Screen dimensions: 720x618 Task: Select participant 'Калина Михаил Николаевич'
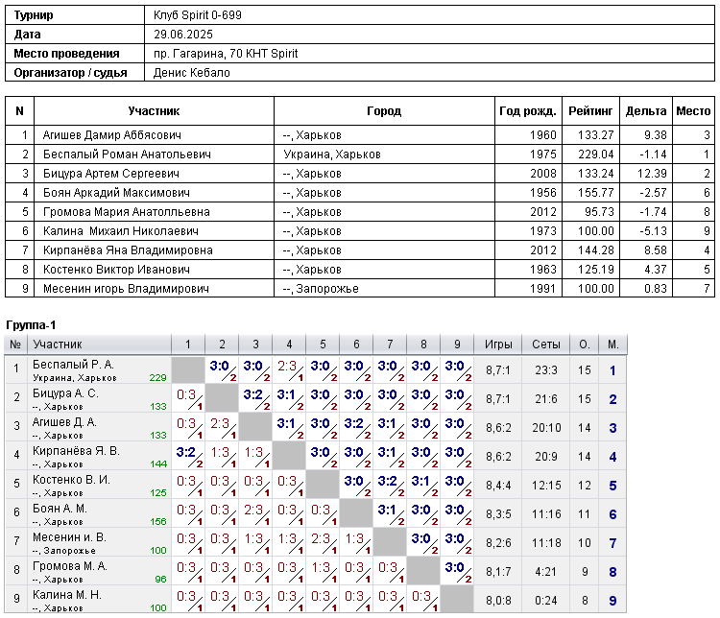[121, 231]
